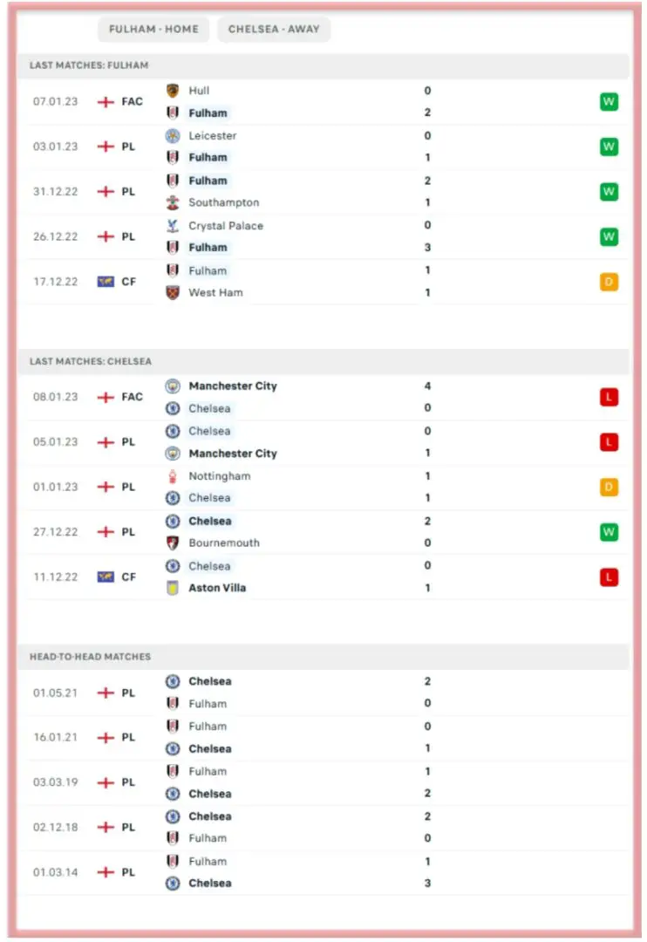
Task: Click the Leicester team crest icon
Action: tap(173, 136)
